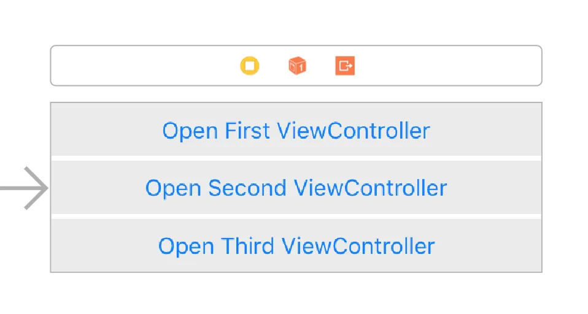Click scene dock blank area left of icons
Image resolution: width=588 pixels, height=314 pixels.
click(x=141, y=66)
